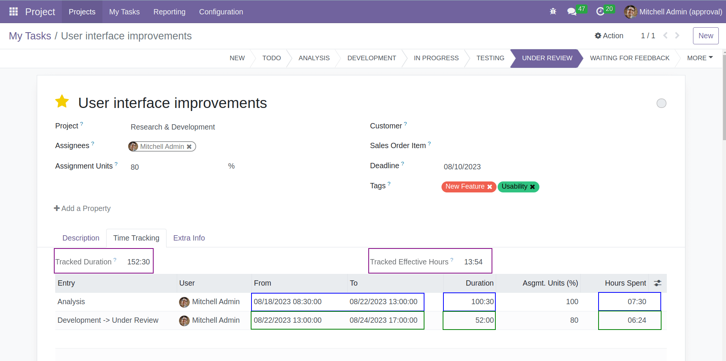Toggle the favorite star on the task
The width and height of the screenshot is (726, 361).
(62, 102)
